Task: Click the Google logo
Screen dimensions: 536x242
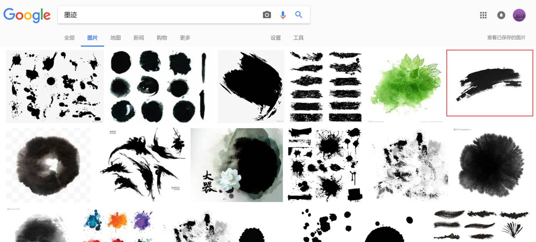Action: pyautogui.click(x=27, y=15)
